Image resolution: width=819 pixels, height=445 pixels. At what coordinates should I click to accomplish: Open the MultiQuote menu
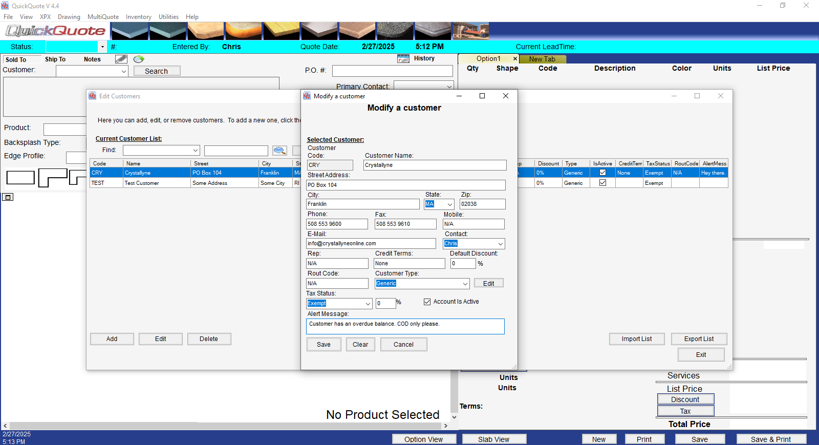point(103,17)
